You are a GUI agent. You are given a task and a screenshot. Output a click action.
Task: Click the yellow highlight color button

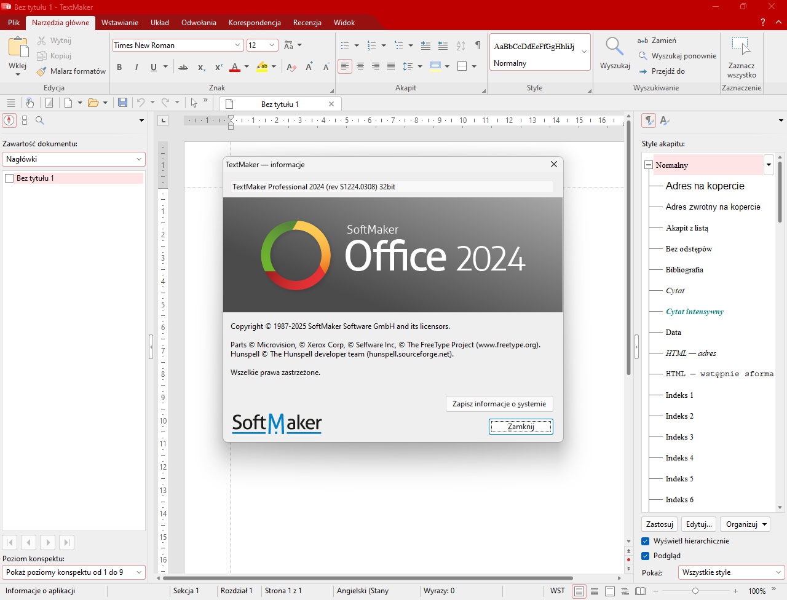[263, 67]
